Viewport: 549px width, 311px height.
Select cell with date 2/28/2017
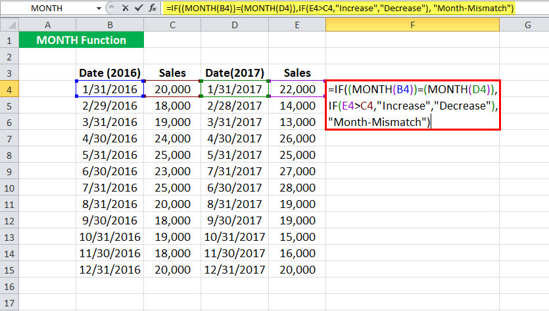235,106
